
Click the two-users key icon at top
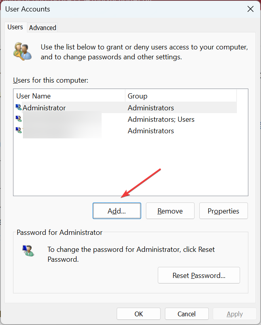23,51
